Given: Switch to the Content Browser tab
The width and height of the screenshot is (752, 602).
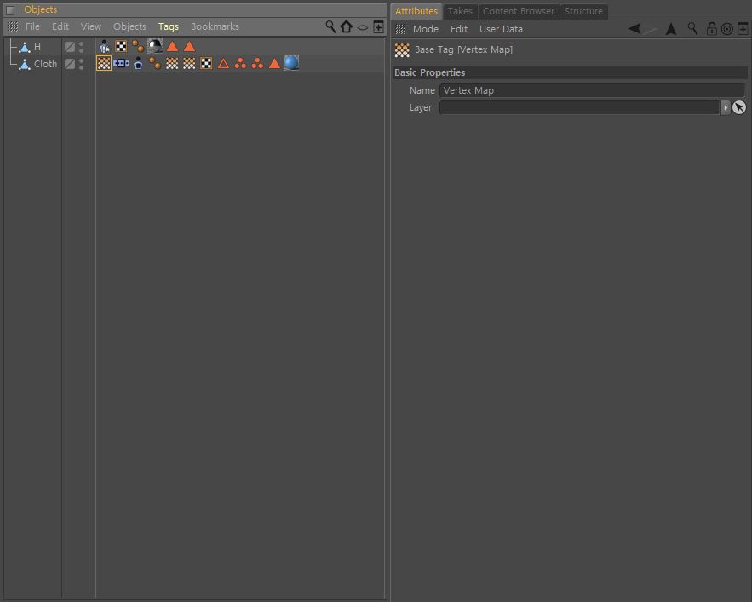Looking at the screenshot, I should 519,11.
